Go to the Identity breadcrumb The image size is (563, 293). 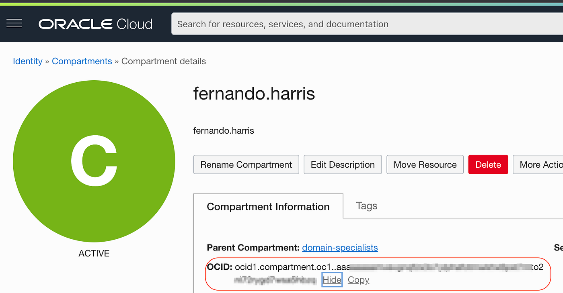[x=27, y=61]
